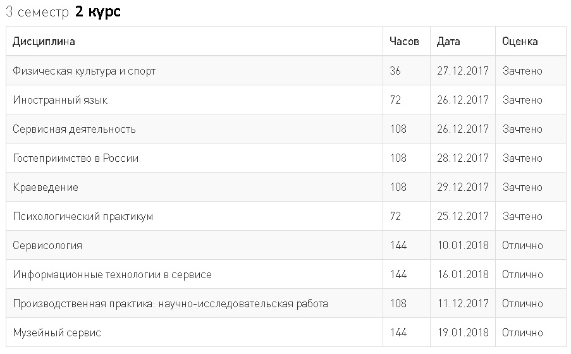
Task: Click the Музейный сервис discipline
Action: pos(57,333)
